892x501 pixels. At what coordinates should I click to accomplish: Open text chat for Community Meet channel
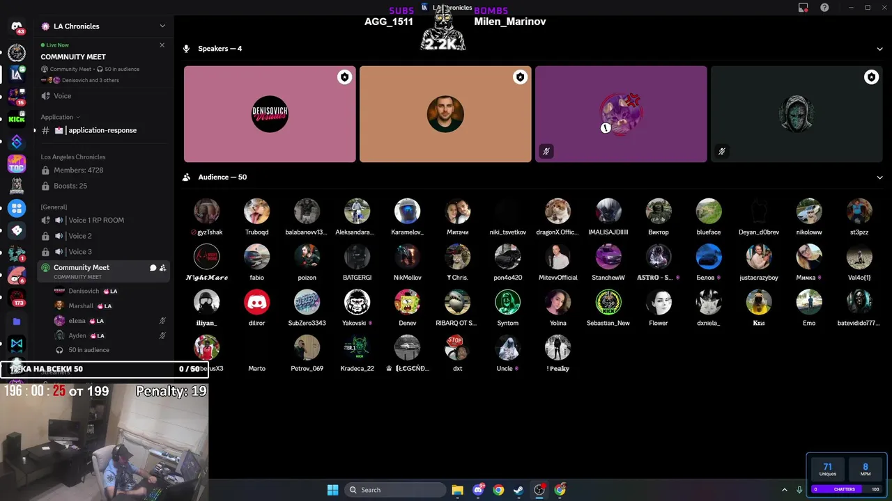pos(153,268)
